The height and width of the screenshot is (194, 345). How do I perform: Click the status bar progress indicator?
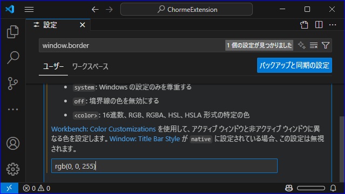[311, 188]
